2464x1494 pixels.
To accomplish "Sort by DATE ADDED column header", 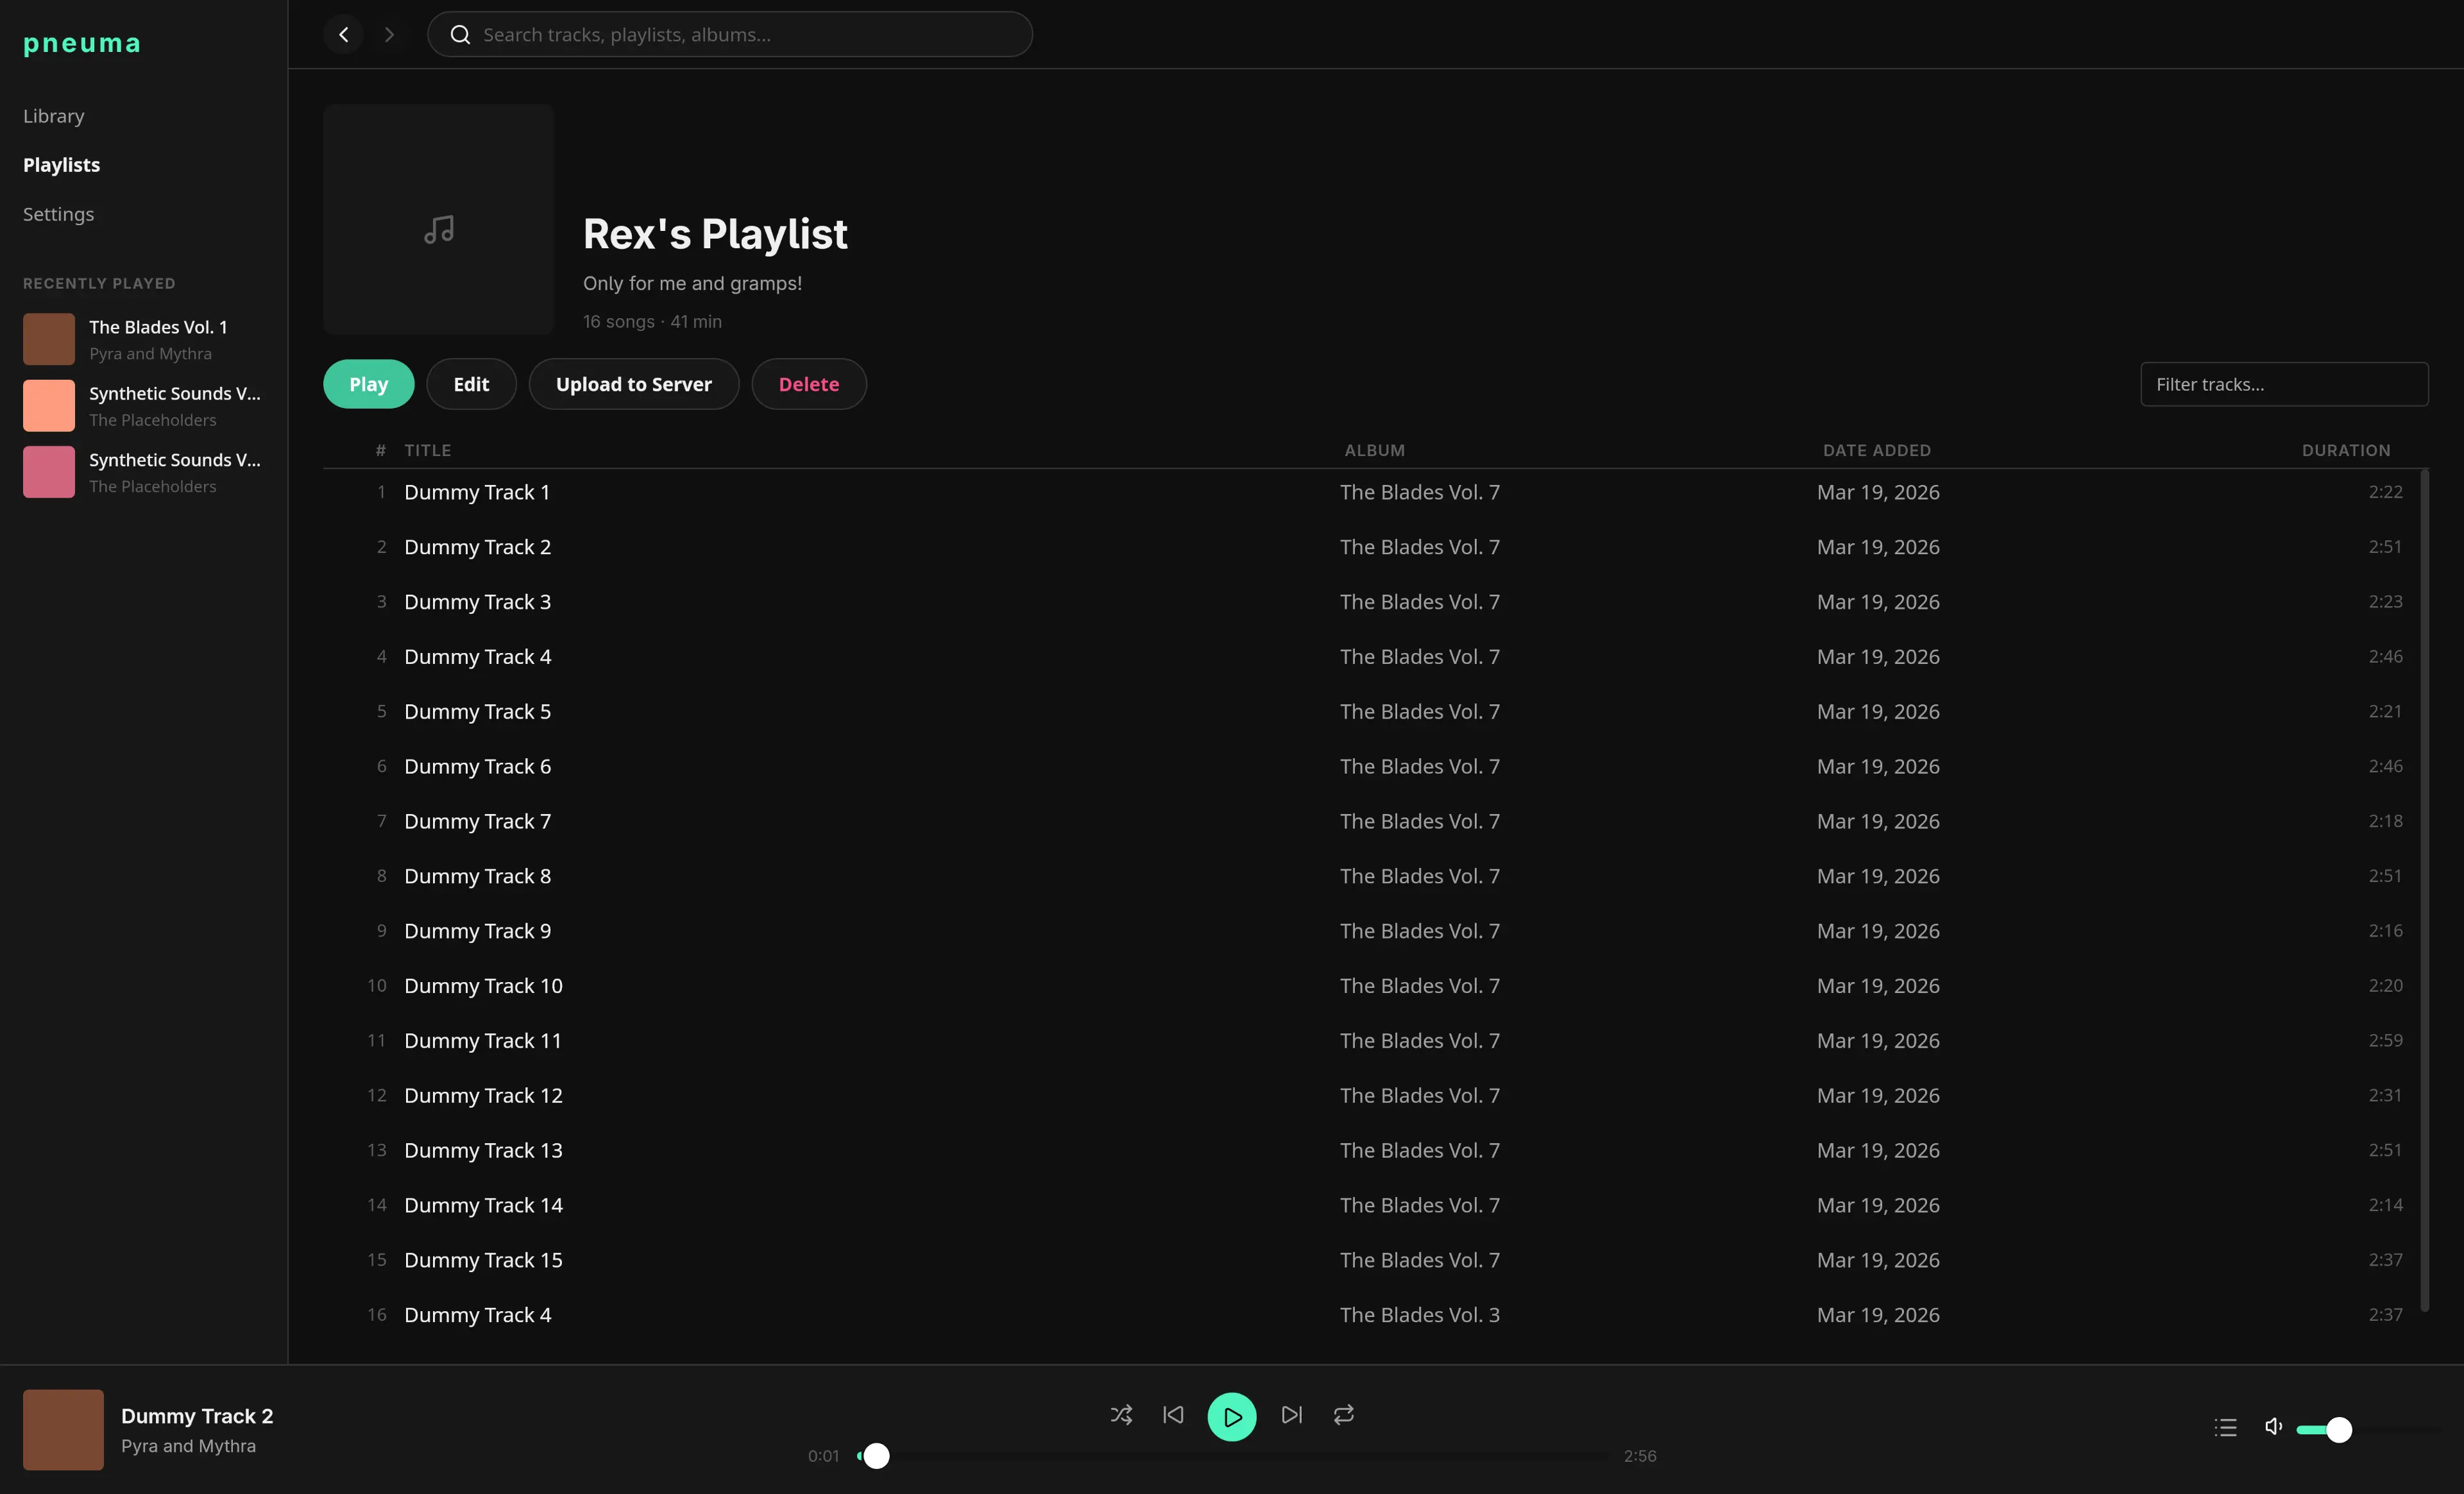I will point(1877,450).
